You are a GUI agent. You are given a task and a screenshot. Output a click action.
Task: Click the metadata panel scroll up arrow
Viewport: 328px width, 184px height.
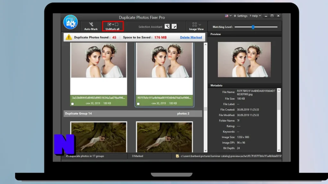(279, 90)
